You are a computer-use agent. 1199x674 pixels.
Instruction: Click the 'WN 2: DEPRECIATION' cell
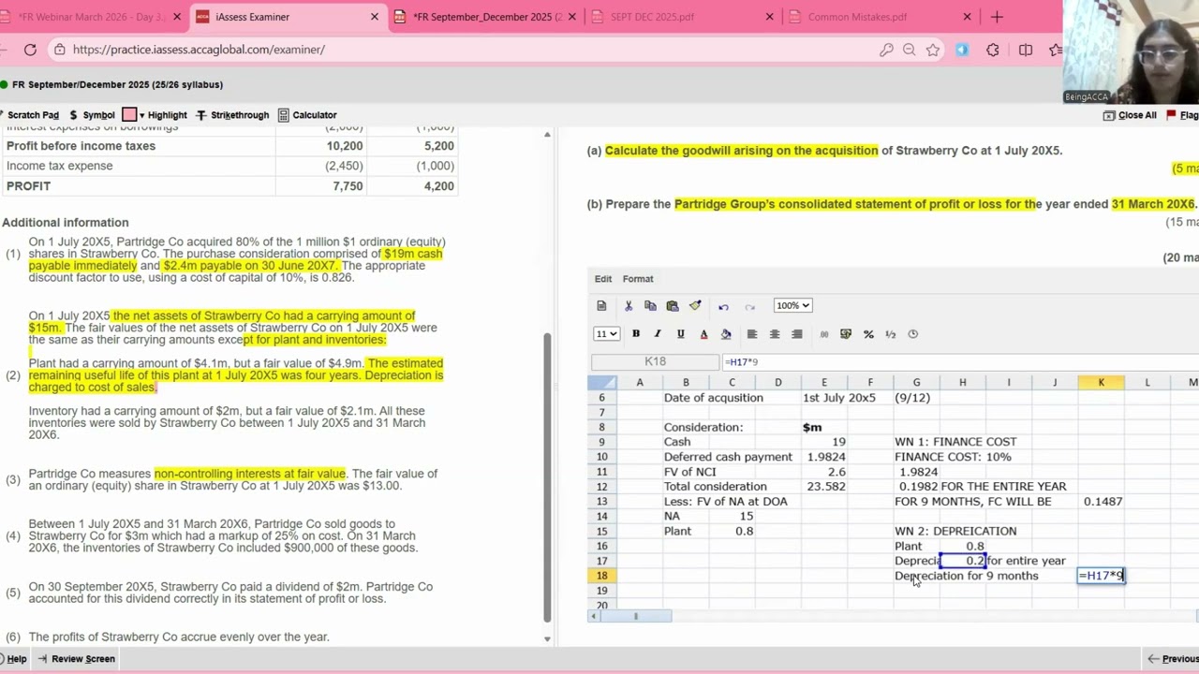[x=955, y=532]
